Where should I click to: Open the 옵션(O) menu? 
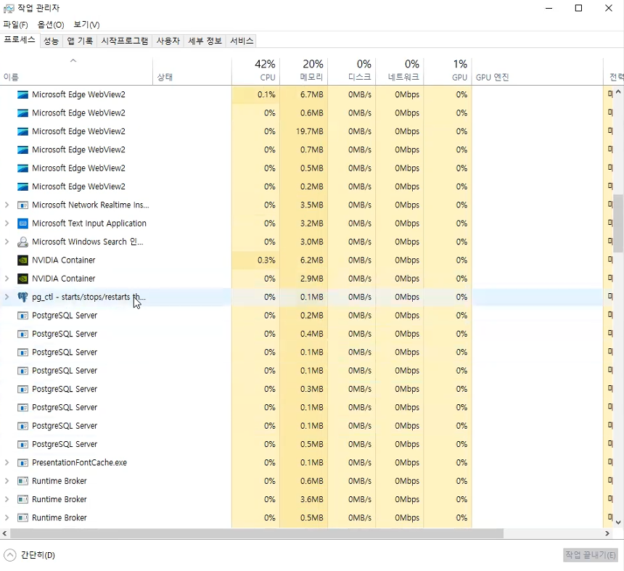pyautogui.click(x=51, y=25)
